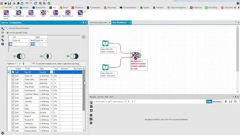Switch to the Preparation tool category
This screenshot has width=240, height=135.
coord(39,7)
